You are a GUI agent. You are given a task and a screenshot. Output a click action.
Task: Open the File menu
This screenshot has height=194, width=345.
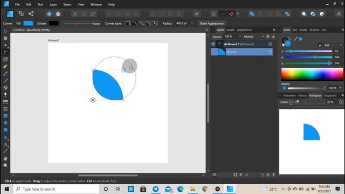tap(17, 4)
